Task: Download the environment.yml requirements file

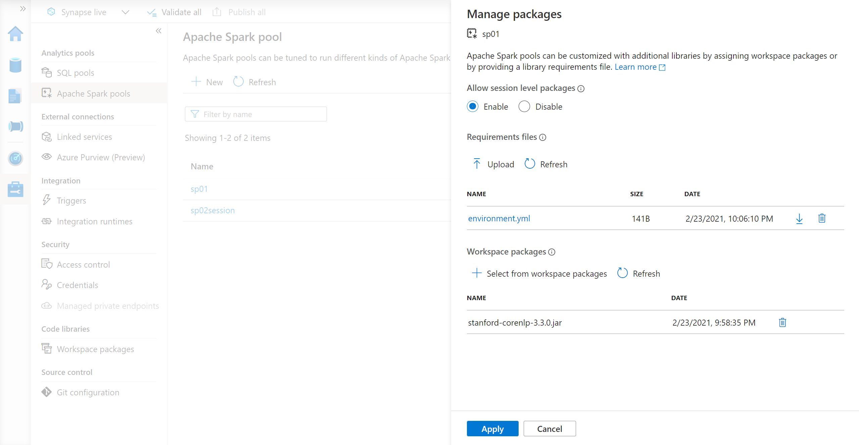Action: [x=799, y=219]
